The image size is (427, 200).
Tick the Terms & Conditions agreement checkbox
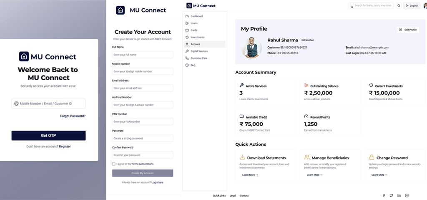(114, 164)
